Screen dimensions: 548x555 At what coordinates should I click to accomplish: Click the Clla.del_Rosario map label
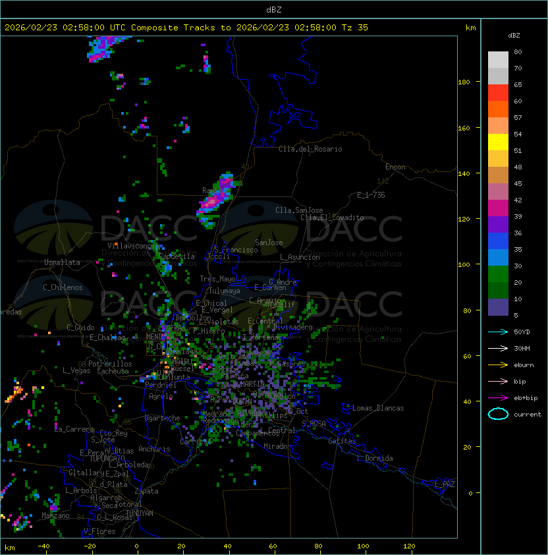click(x=310, y=149)
